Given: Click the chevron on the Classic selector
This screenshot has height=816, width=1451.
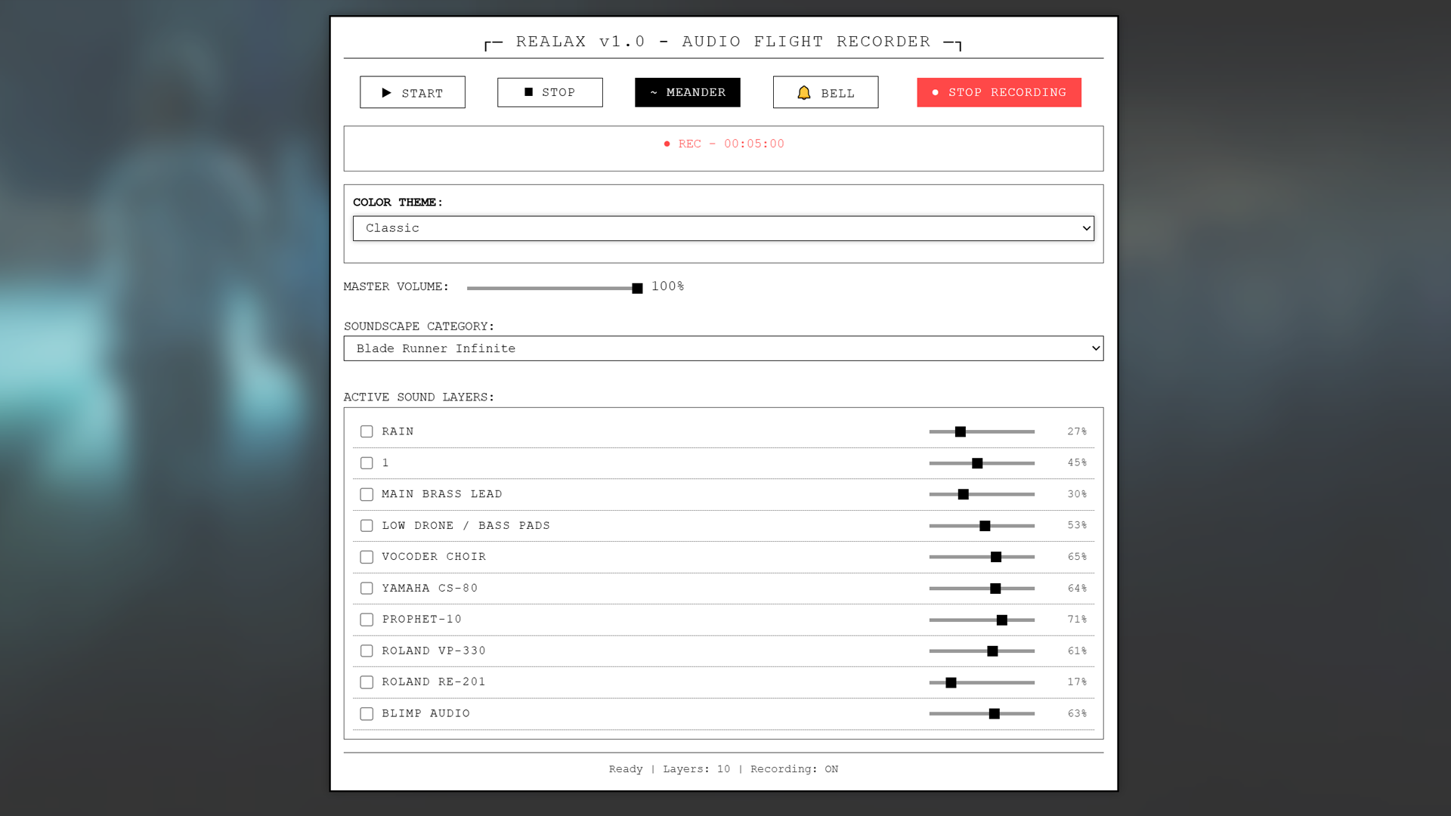Looking at the screenshot, I should coord(1086,227).
